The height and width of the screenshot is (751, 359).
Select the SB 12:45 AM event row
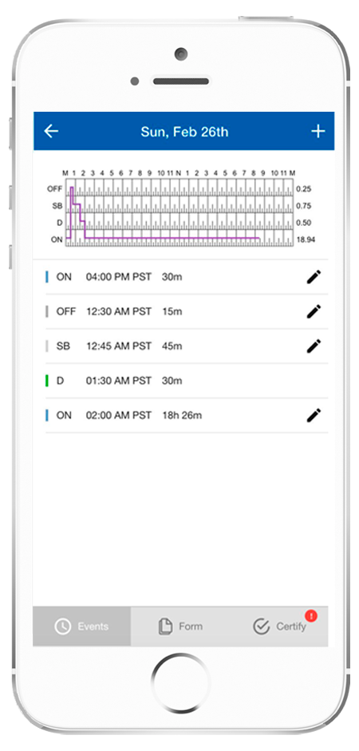coord(187,346)
